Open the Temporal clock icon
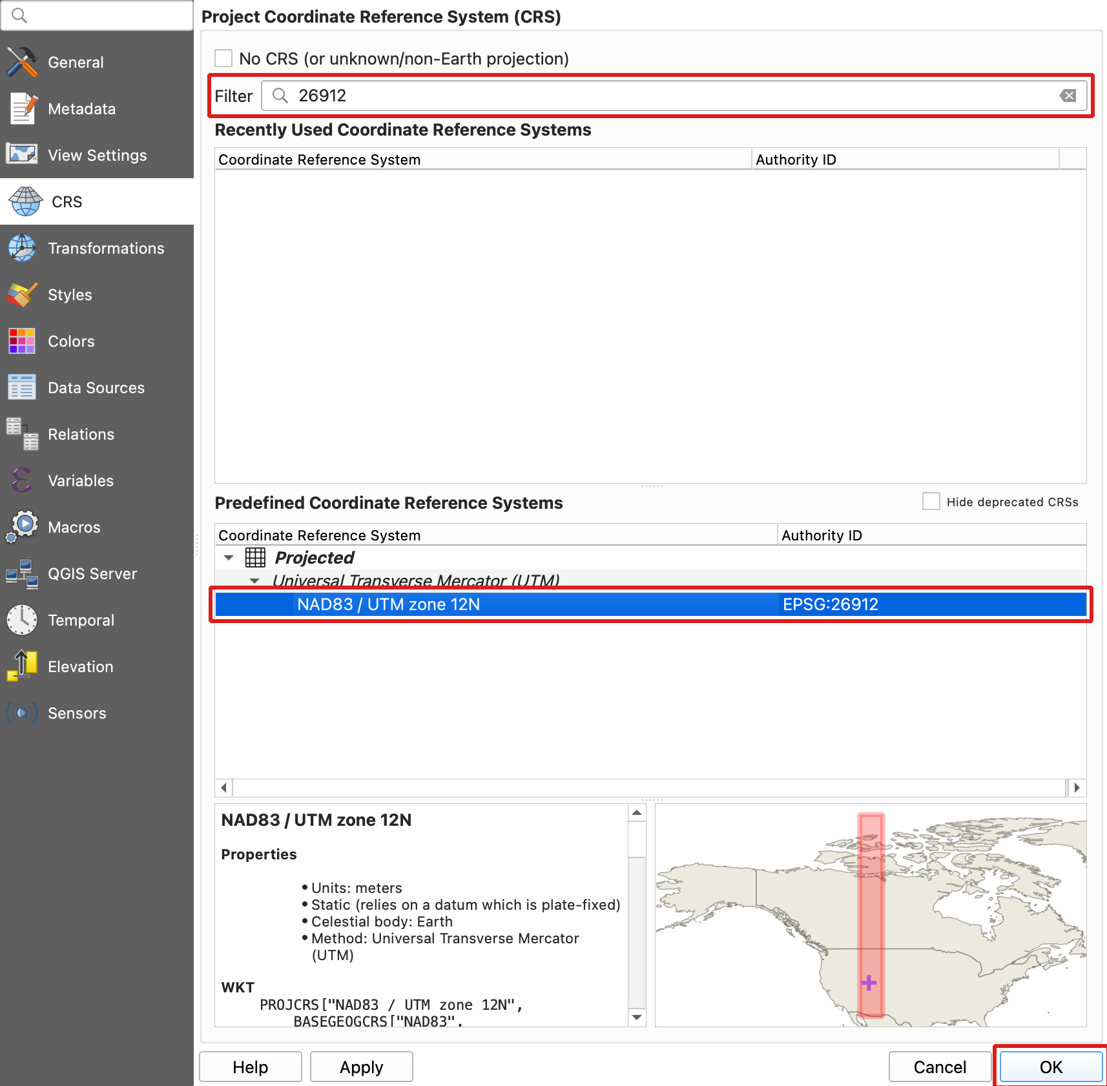Image resolution: width=1107 pixels, height=1086 pixels. 22,620
